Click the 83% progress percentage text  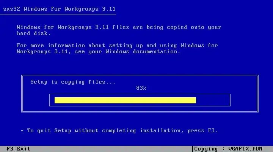[x=141, y=88]
